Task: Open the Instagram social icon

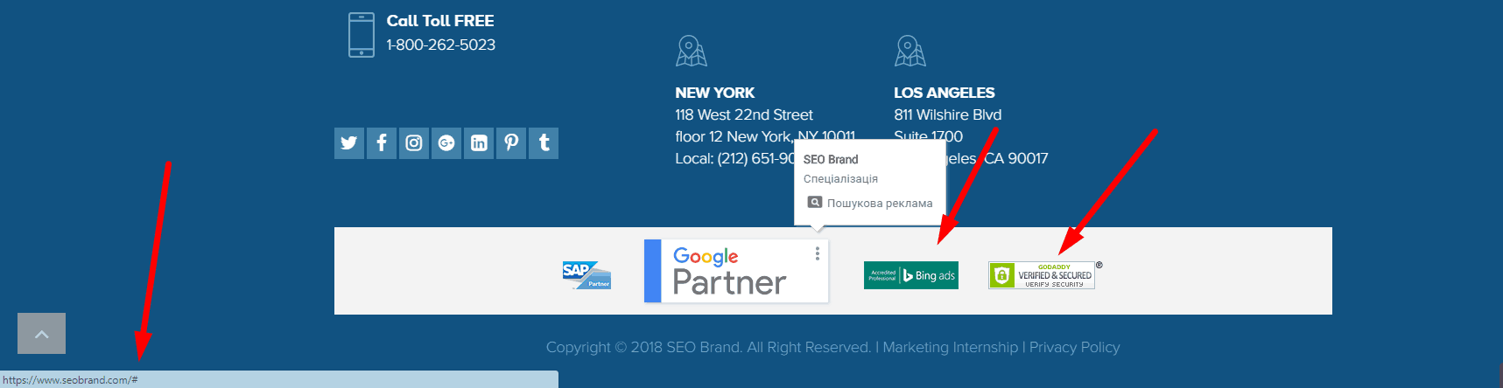Action: click(414, 143)
